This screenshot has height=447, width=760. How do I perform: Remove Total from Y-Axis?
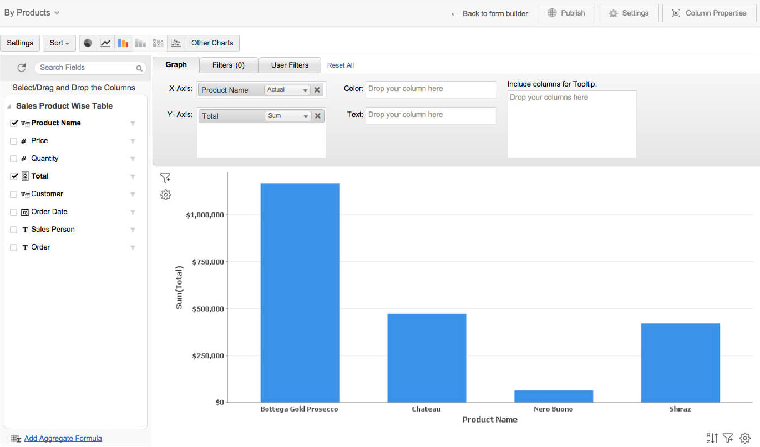click(318, 116)
